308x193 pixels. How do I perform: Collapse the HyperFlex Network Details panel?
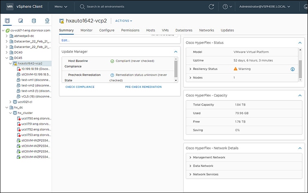pyautogui.click(x=300, y=148)
